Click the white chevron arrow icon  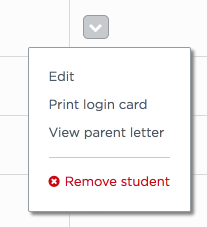tap(95, 27)
